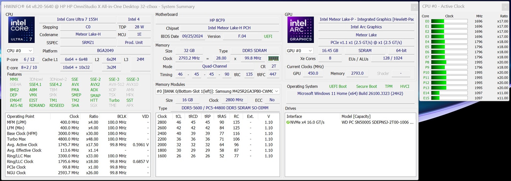
Task: Click the UEFI label next to BIOS version
Action: coord(268,36)
